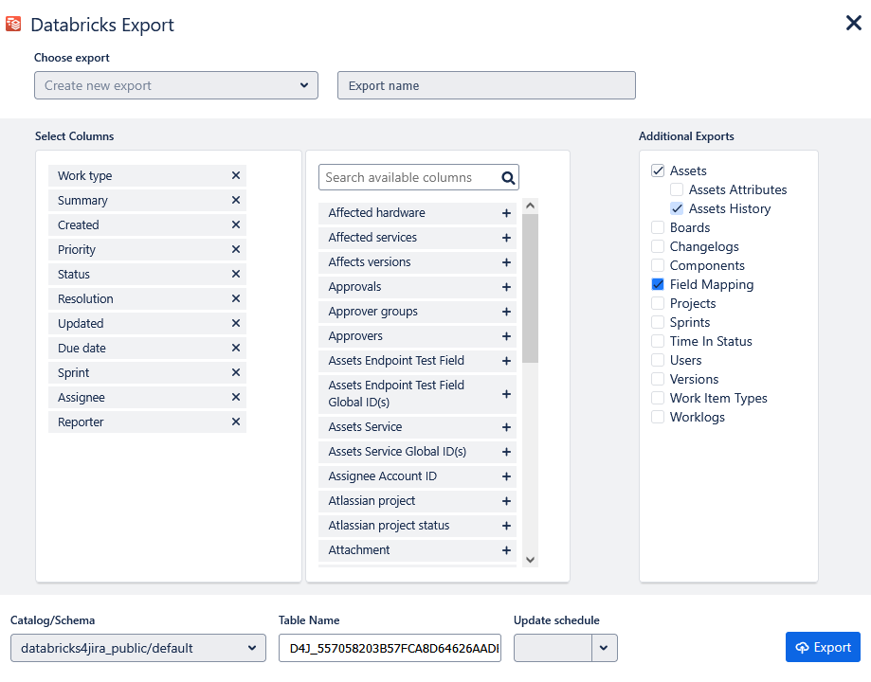Remove the Priority column from selection
Image resolution: width=871 pixels, height=682 pixels.
pyautogui.click(x=236, y=250)
